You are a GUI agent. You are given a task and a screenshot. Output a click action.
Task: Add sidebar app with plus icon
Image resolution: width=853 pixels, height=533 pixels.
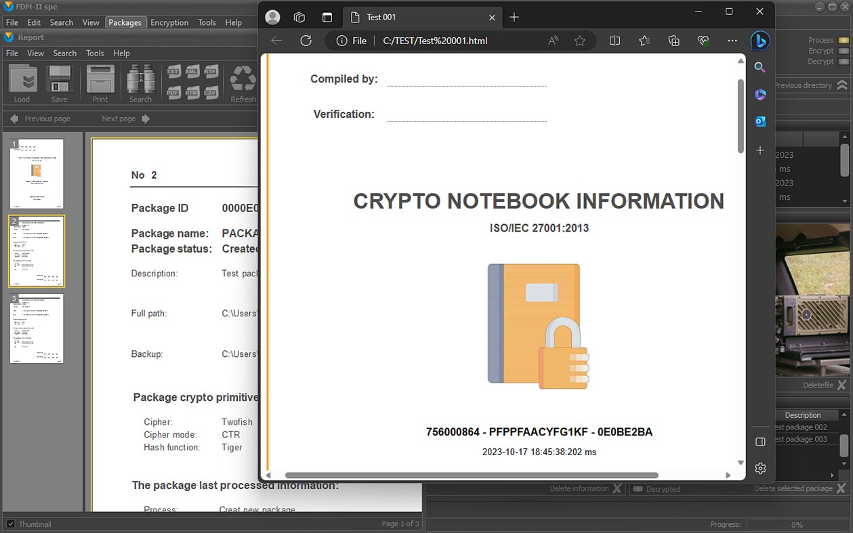[760, 150]
